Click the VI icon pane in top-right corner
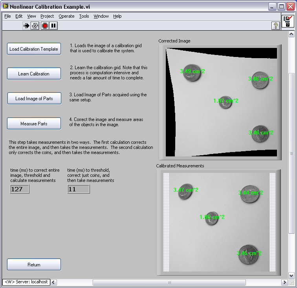 (288, 21)
